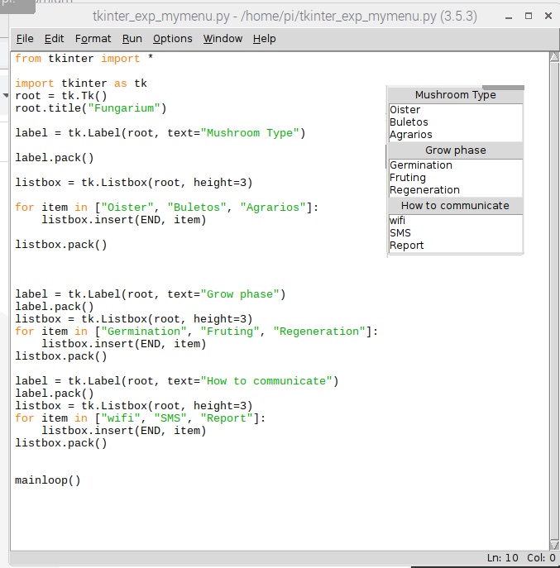Click the 'from tkinter import *' line

coord(84,59)
